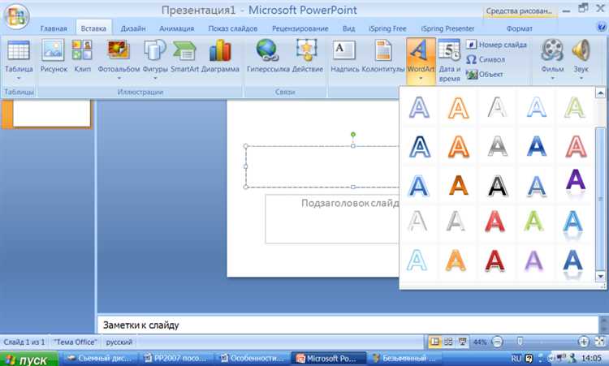609x366 pixels.
Task: Open the iSpring Free tab
Action: pyautogui.click(x=387, y=28)
